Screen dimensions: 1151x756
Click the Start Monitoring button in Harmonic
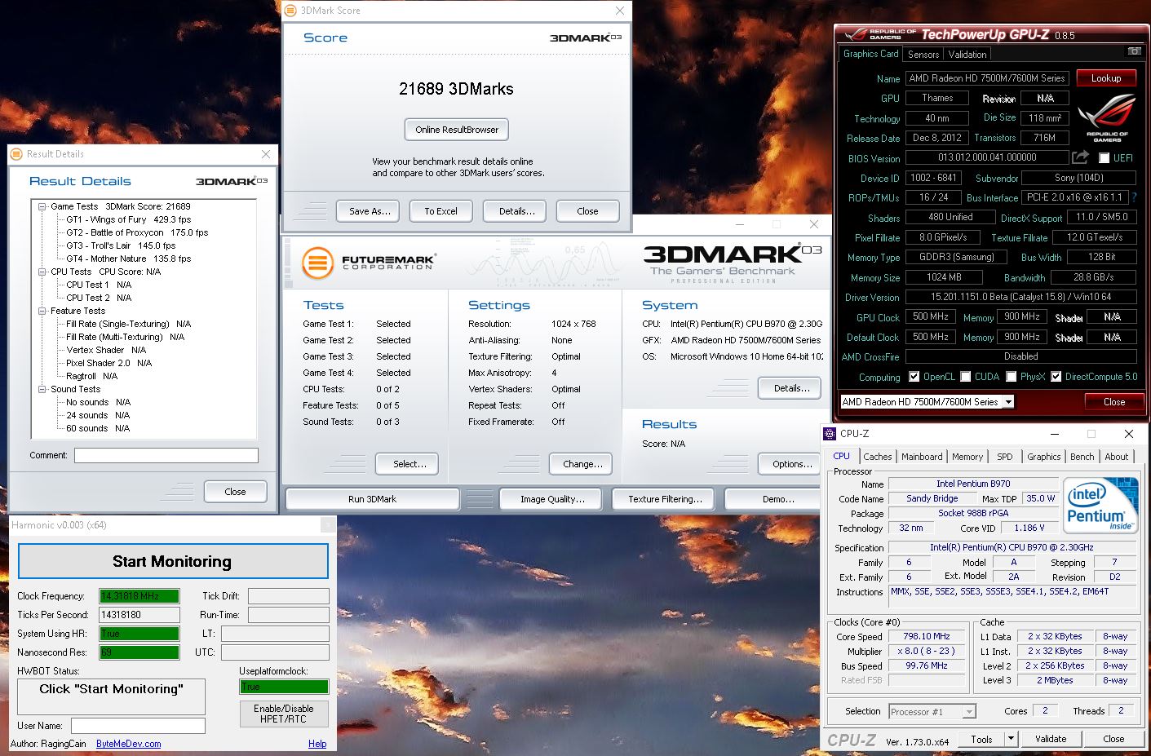tap(172, 561)
